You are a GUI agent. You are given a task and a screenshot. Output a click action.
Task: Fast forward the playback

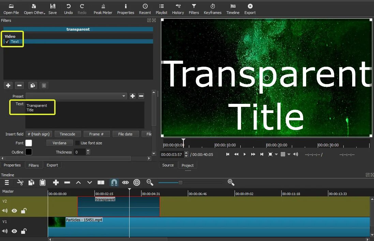(253, 154)
